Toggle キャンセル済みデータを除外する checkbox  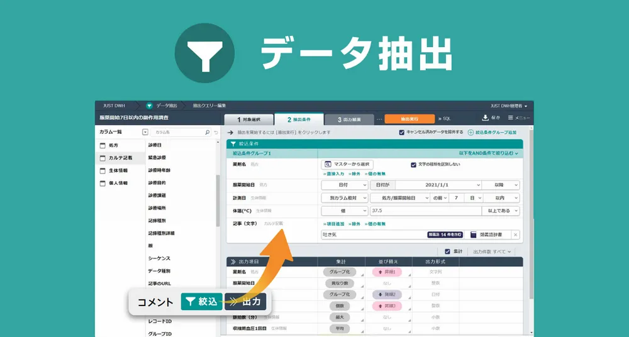pyautogui.click(x=401, y=133)
